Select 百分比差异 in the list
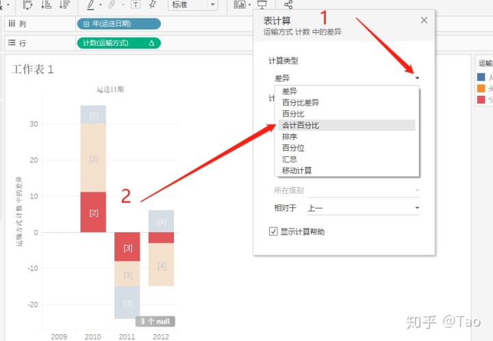The width and height of the screenshot is (493, 341). [x=346, y=103]
